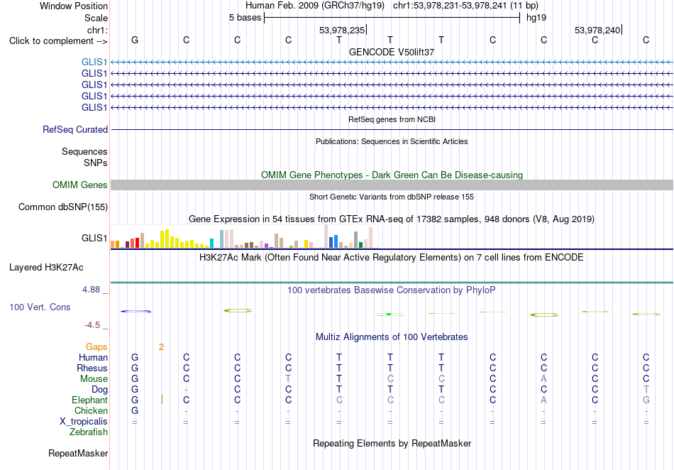The image size is (674, 470).
Task: Click the blue PhyloP conservation bar at the first base
Action: (x=136, y=311)
